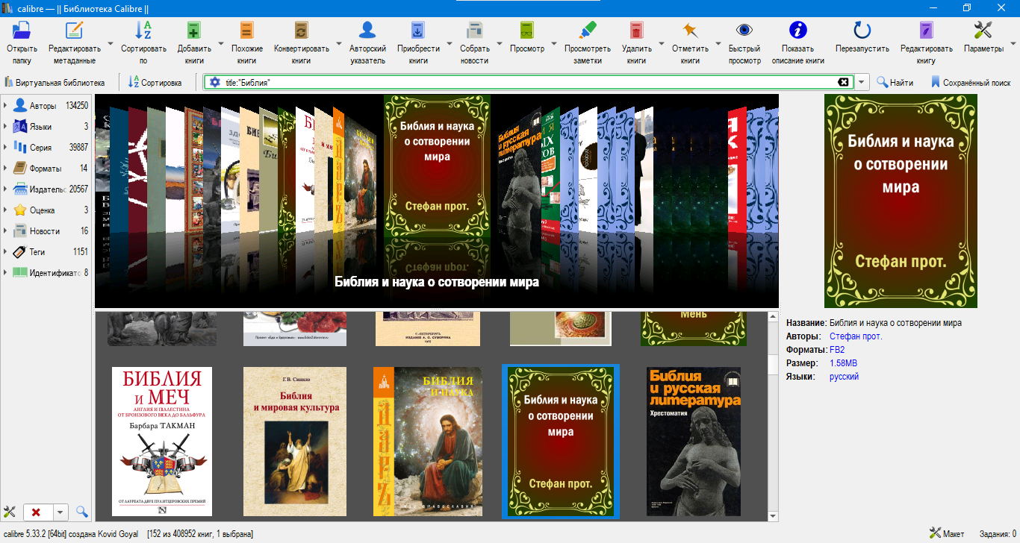Image resolution: width=1020 pixels, height=543 pixels.
Task: Open the dropdown arrow next to Редактировать метаданные
Action: point(111,44)
